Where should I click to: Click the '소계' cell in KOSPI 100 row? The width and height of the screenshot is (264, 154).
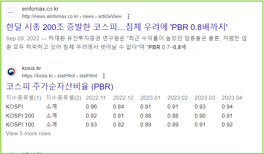click(x=51, y=124)
